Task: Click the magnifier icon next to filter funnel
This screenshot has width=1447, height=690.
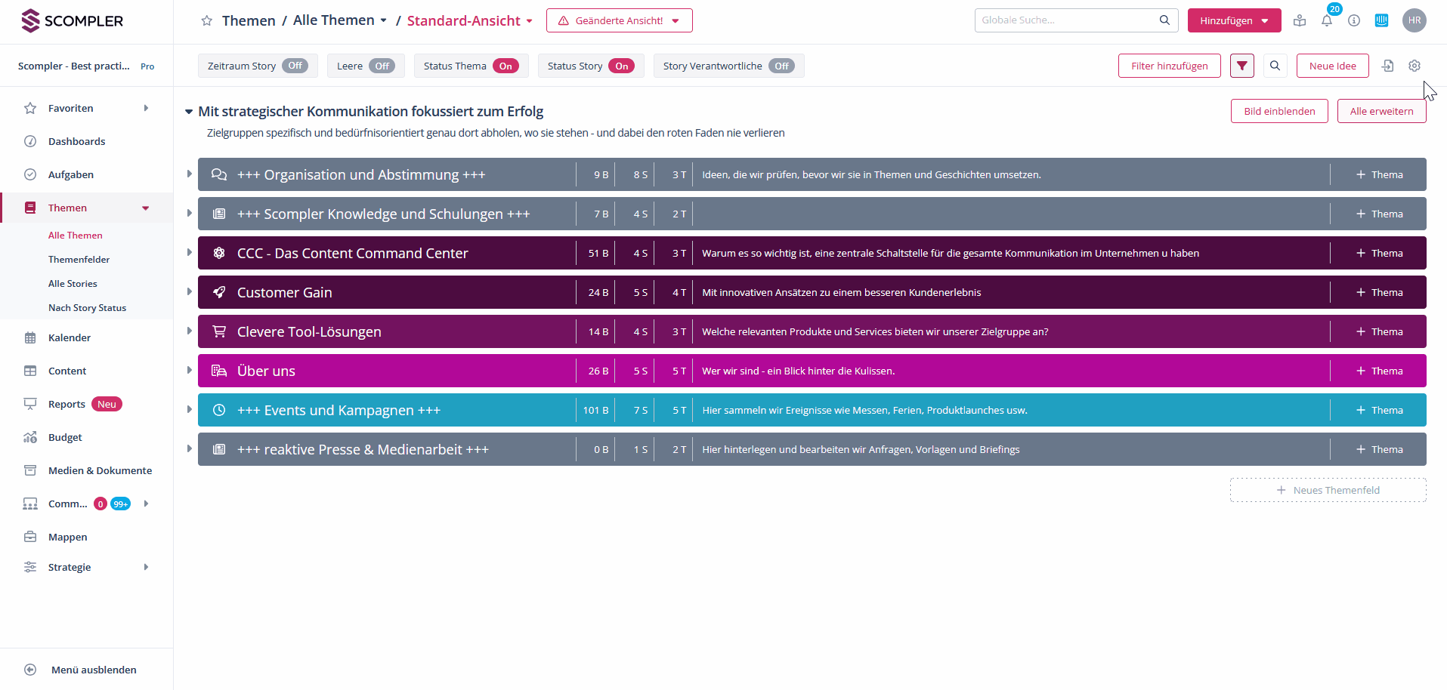Action: click(x=1275, y=66)
